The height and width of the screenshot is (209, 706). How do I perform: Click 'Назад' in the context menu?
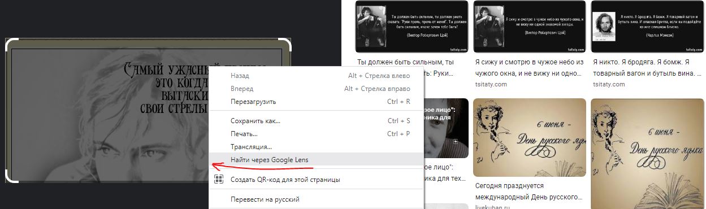click(x=316, y=76)
